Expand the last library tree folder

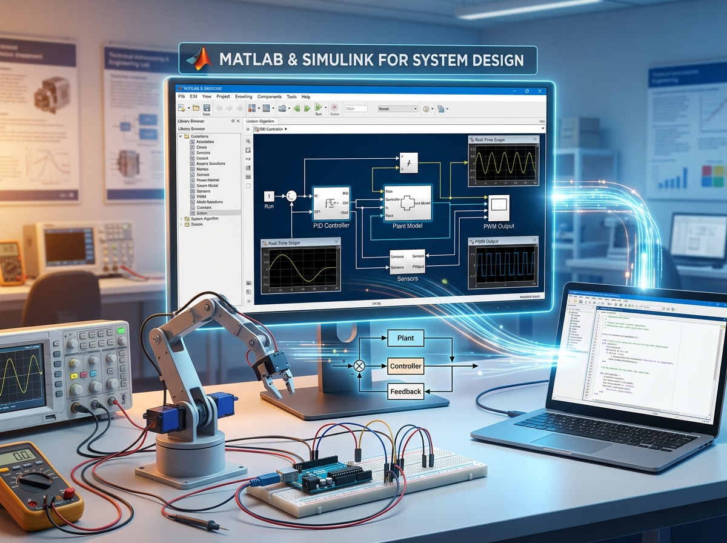click(181, 224)
